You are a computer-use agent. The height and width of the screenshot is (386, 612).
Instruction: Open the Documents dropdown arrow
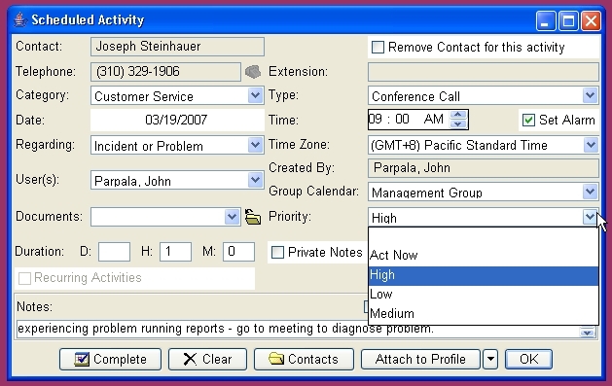point(232,217)
